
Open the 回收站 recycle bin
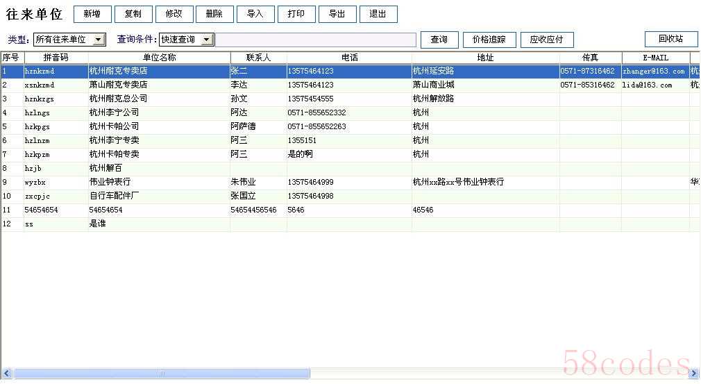point(670,39)
